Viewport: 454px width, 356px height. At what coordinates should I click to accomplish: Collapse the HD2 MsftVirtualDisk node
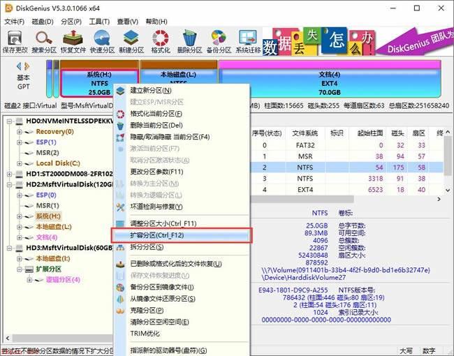tap(9, 185)
